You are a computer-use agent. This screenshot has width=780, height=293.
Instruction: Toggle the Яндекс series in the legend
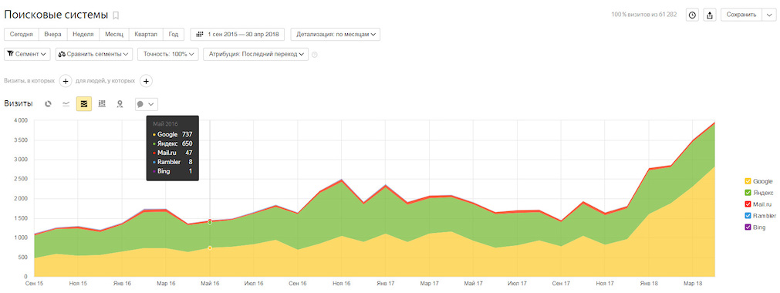point(758,193)
